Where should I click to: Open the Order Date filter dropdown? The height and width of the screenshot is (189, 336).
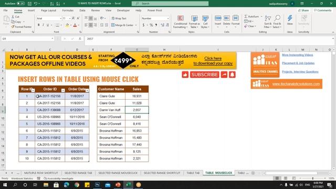(87, 90)
